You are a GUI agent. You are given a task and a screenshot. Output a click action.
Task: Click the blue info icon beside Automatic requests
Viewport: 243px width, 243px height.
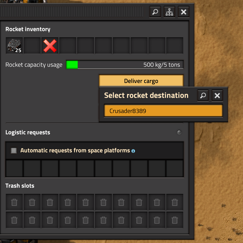tap(133, 151)
